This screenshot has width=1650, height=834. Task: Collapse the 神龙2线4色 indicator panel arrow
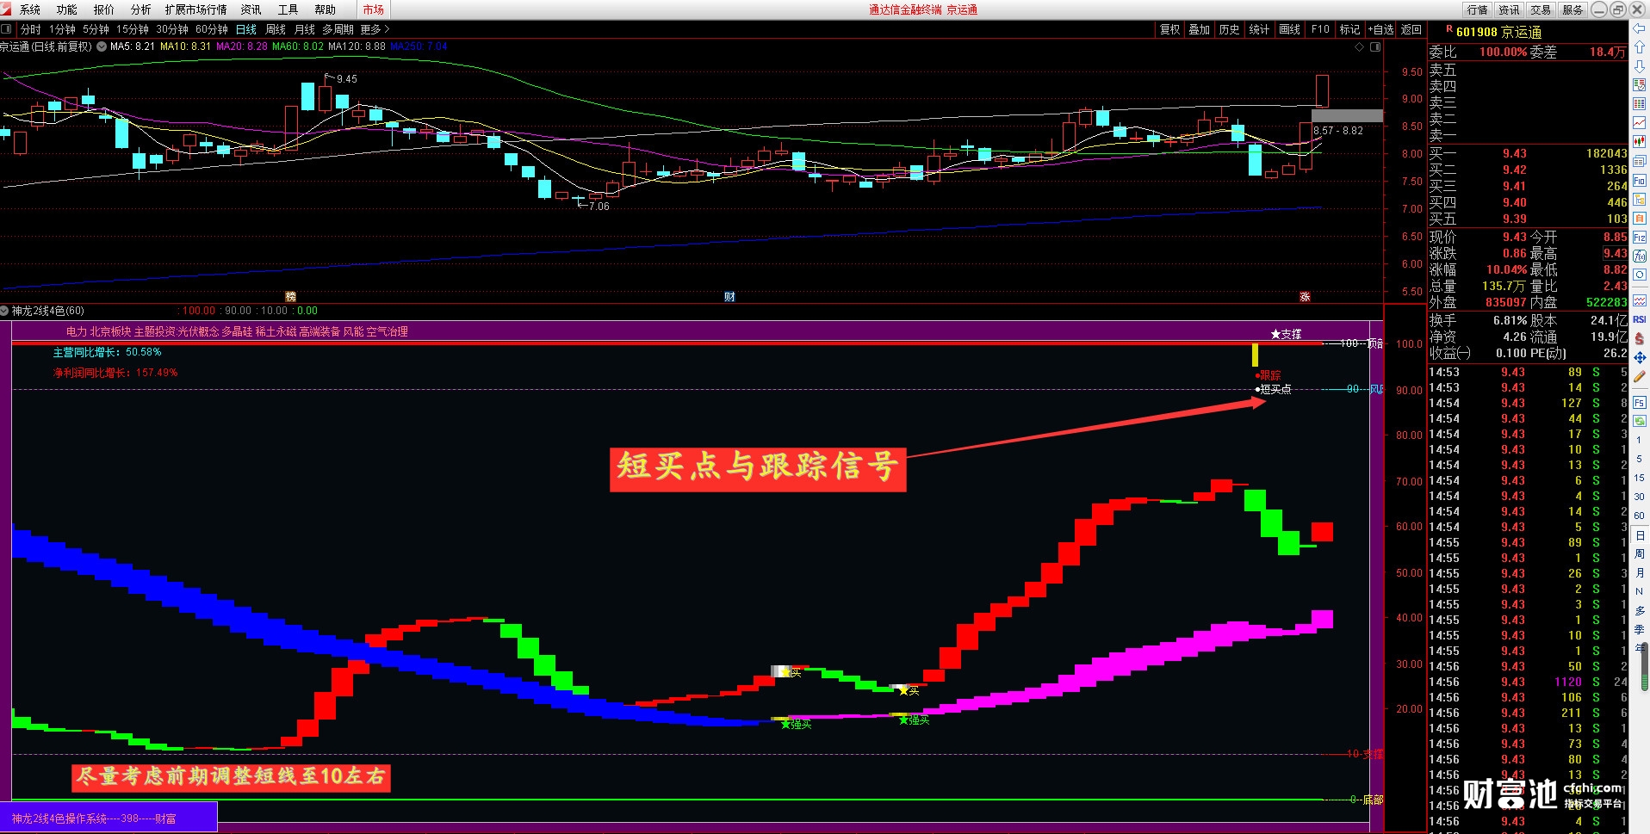click(5, 311)
